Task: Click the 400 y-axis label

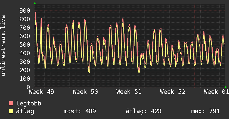Action: (25, 53)
